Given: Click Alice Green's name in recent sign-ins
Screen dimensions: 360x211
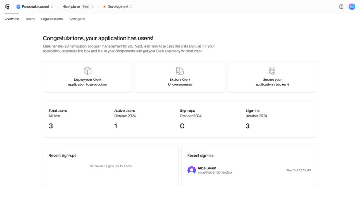Looking at the screenshot, I should [207, 168].
